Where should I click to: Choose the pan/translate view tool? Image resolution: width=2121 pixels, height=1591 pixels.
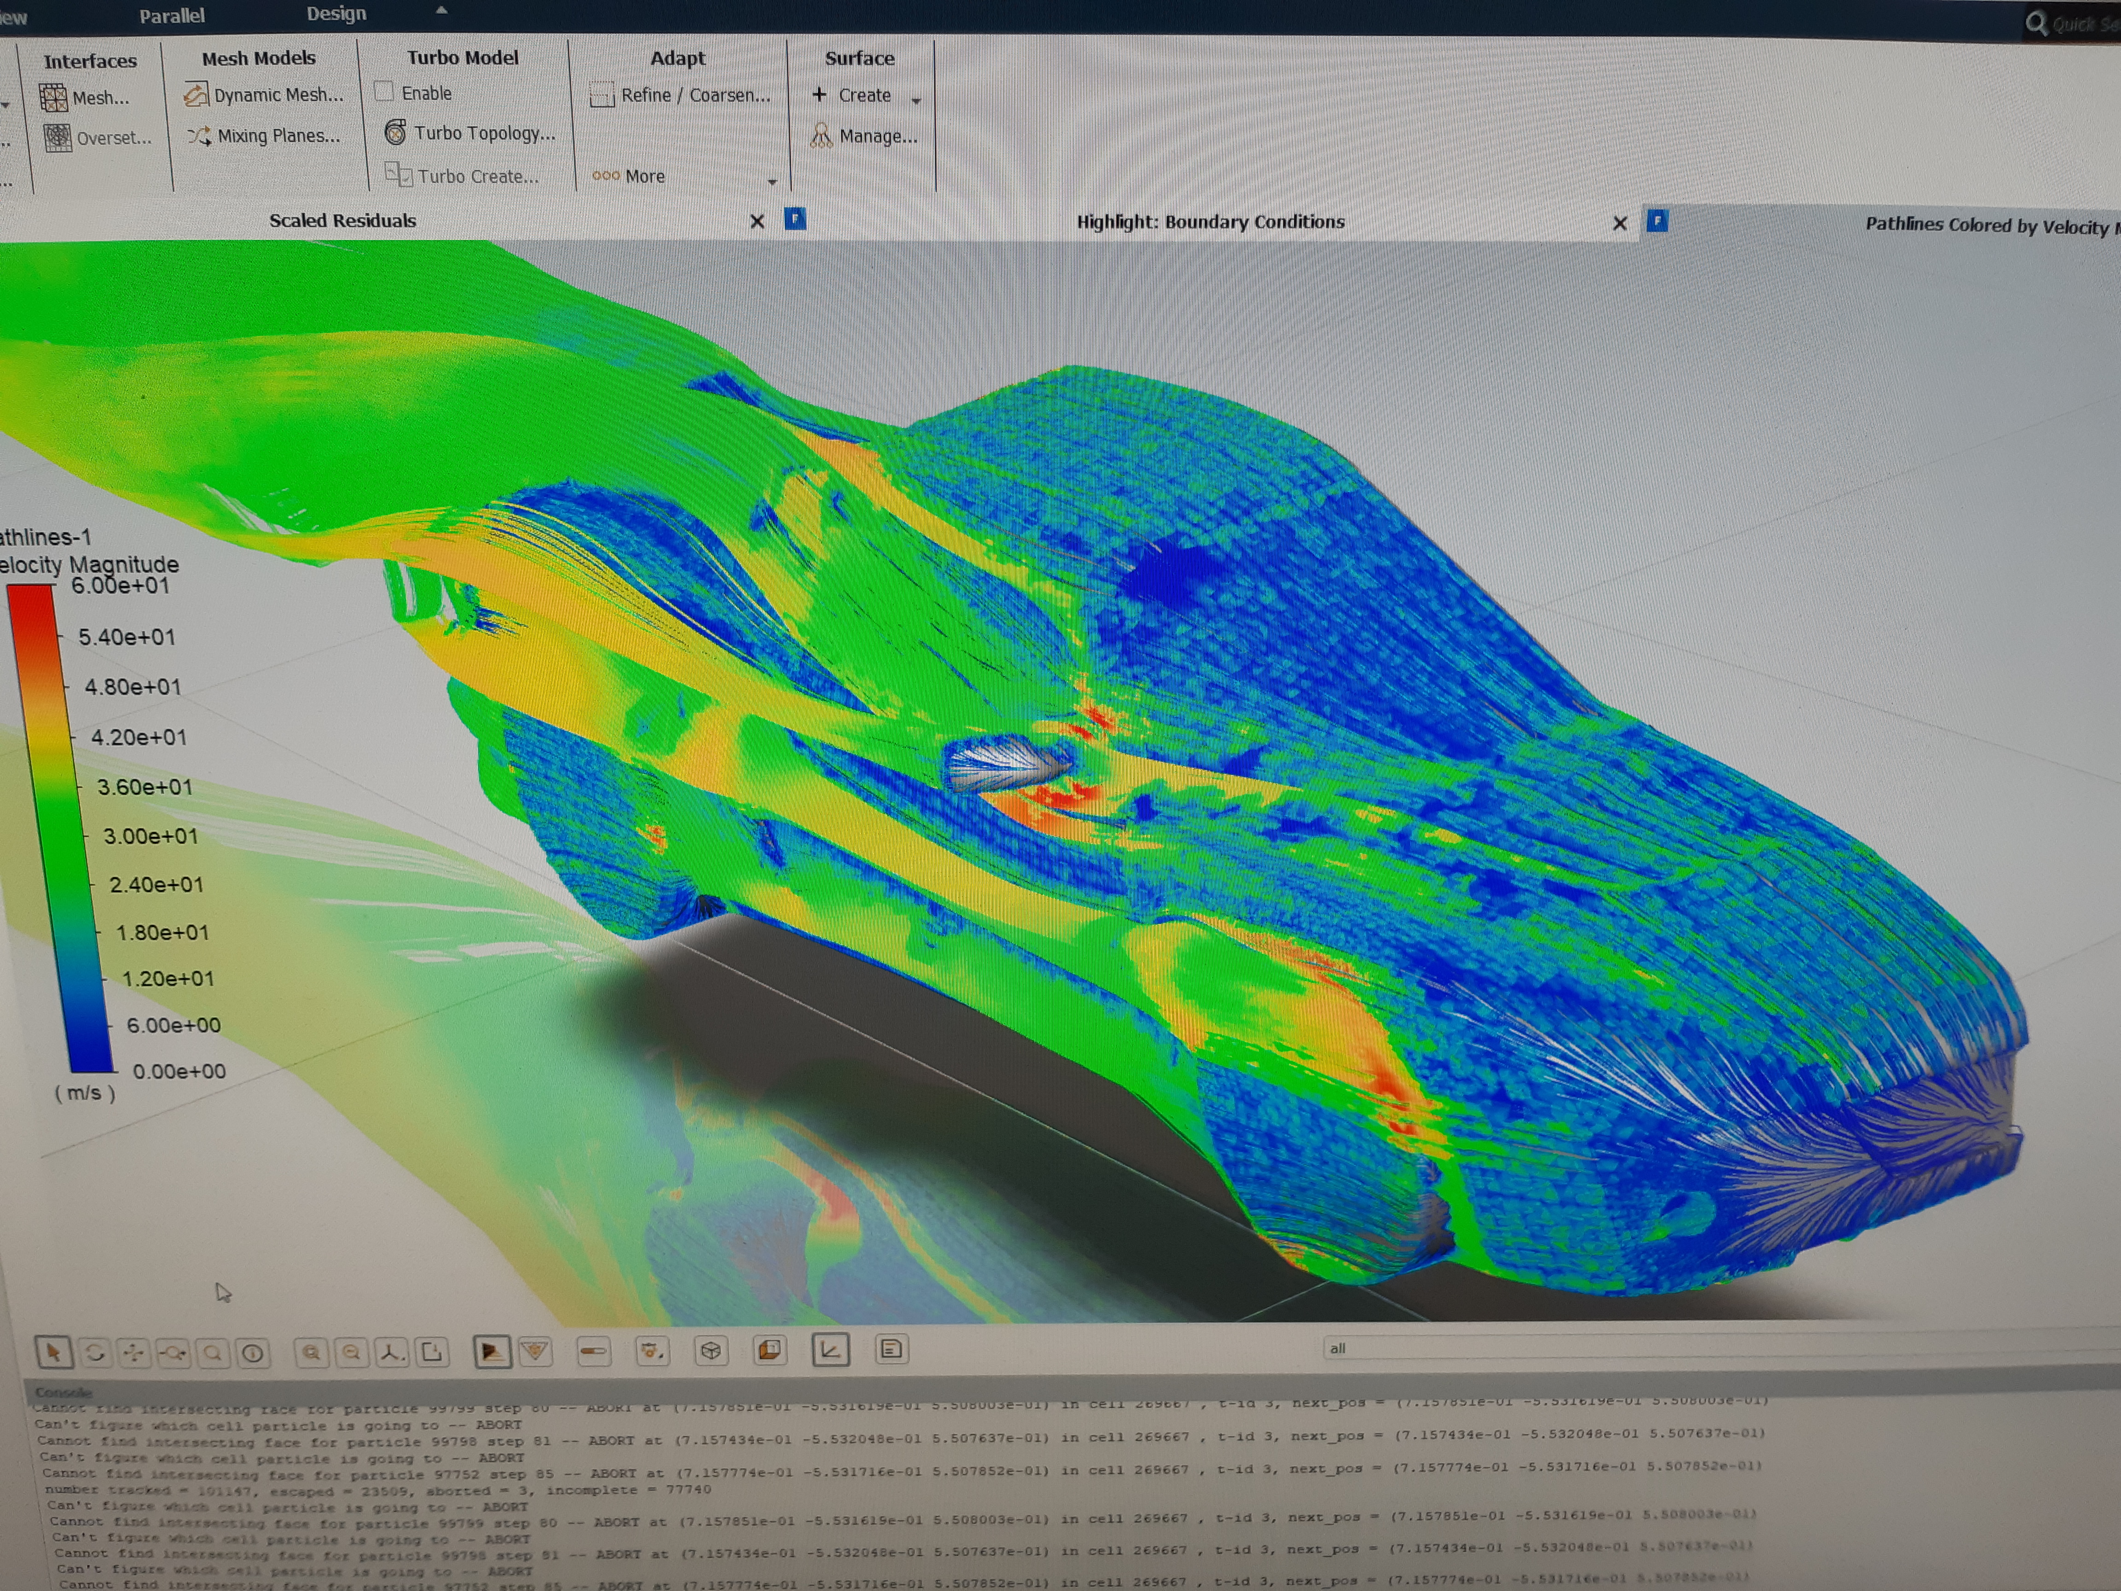point(133,1352)
